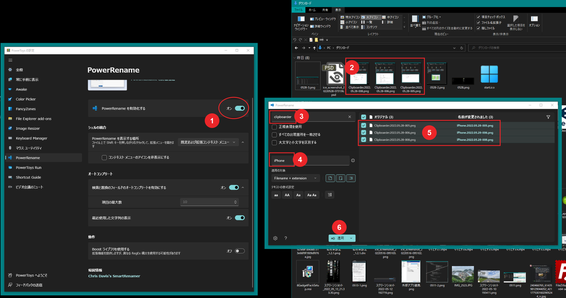Open the hamburger menu in PowerToys settings

pyautogui.click(x=10, y=60)
